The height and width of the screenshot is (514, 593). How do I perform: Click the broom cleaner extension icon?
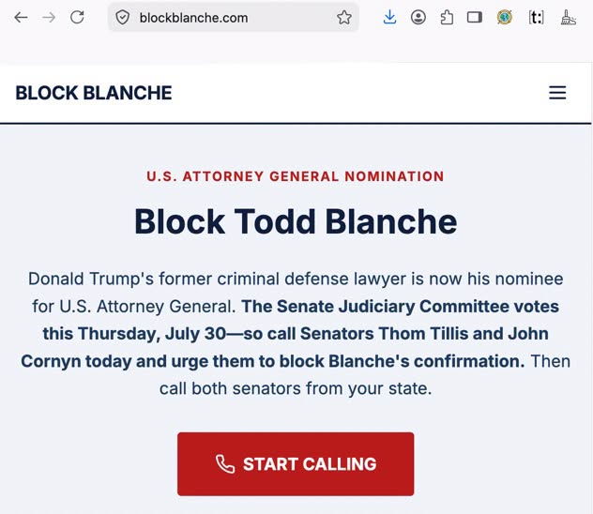pyautogui.click(x=568, y=18)
